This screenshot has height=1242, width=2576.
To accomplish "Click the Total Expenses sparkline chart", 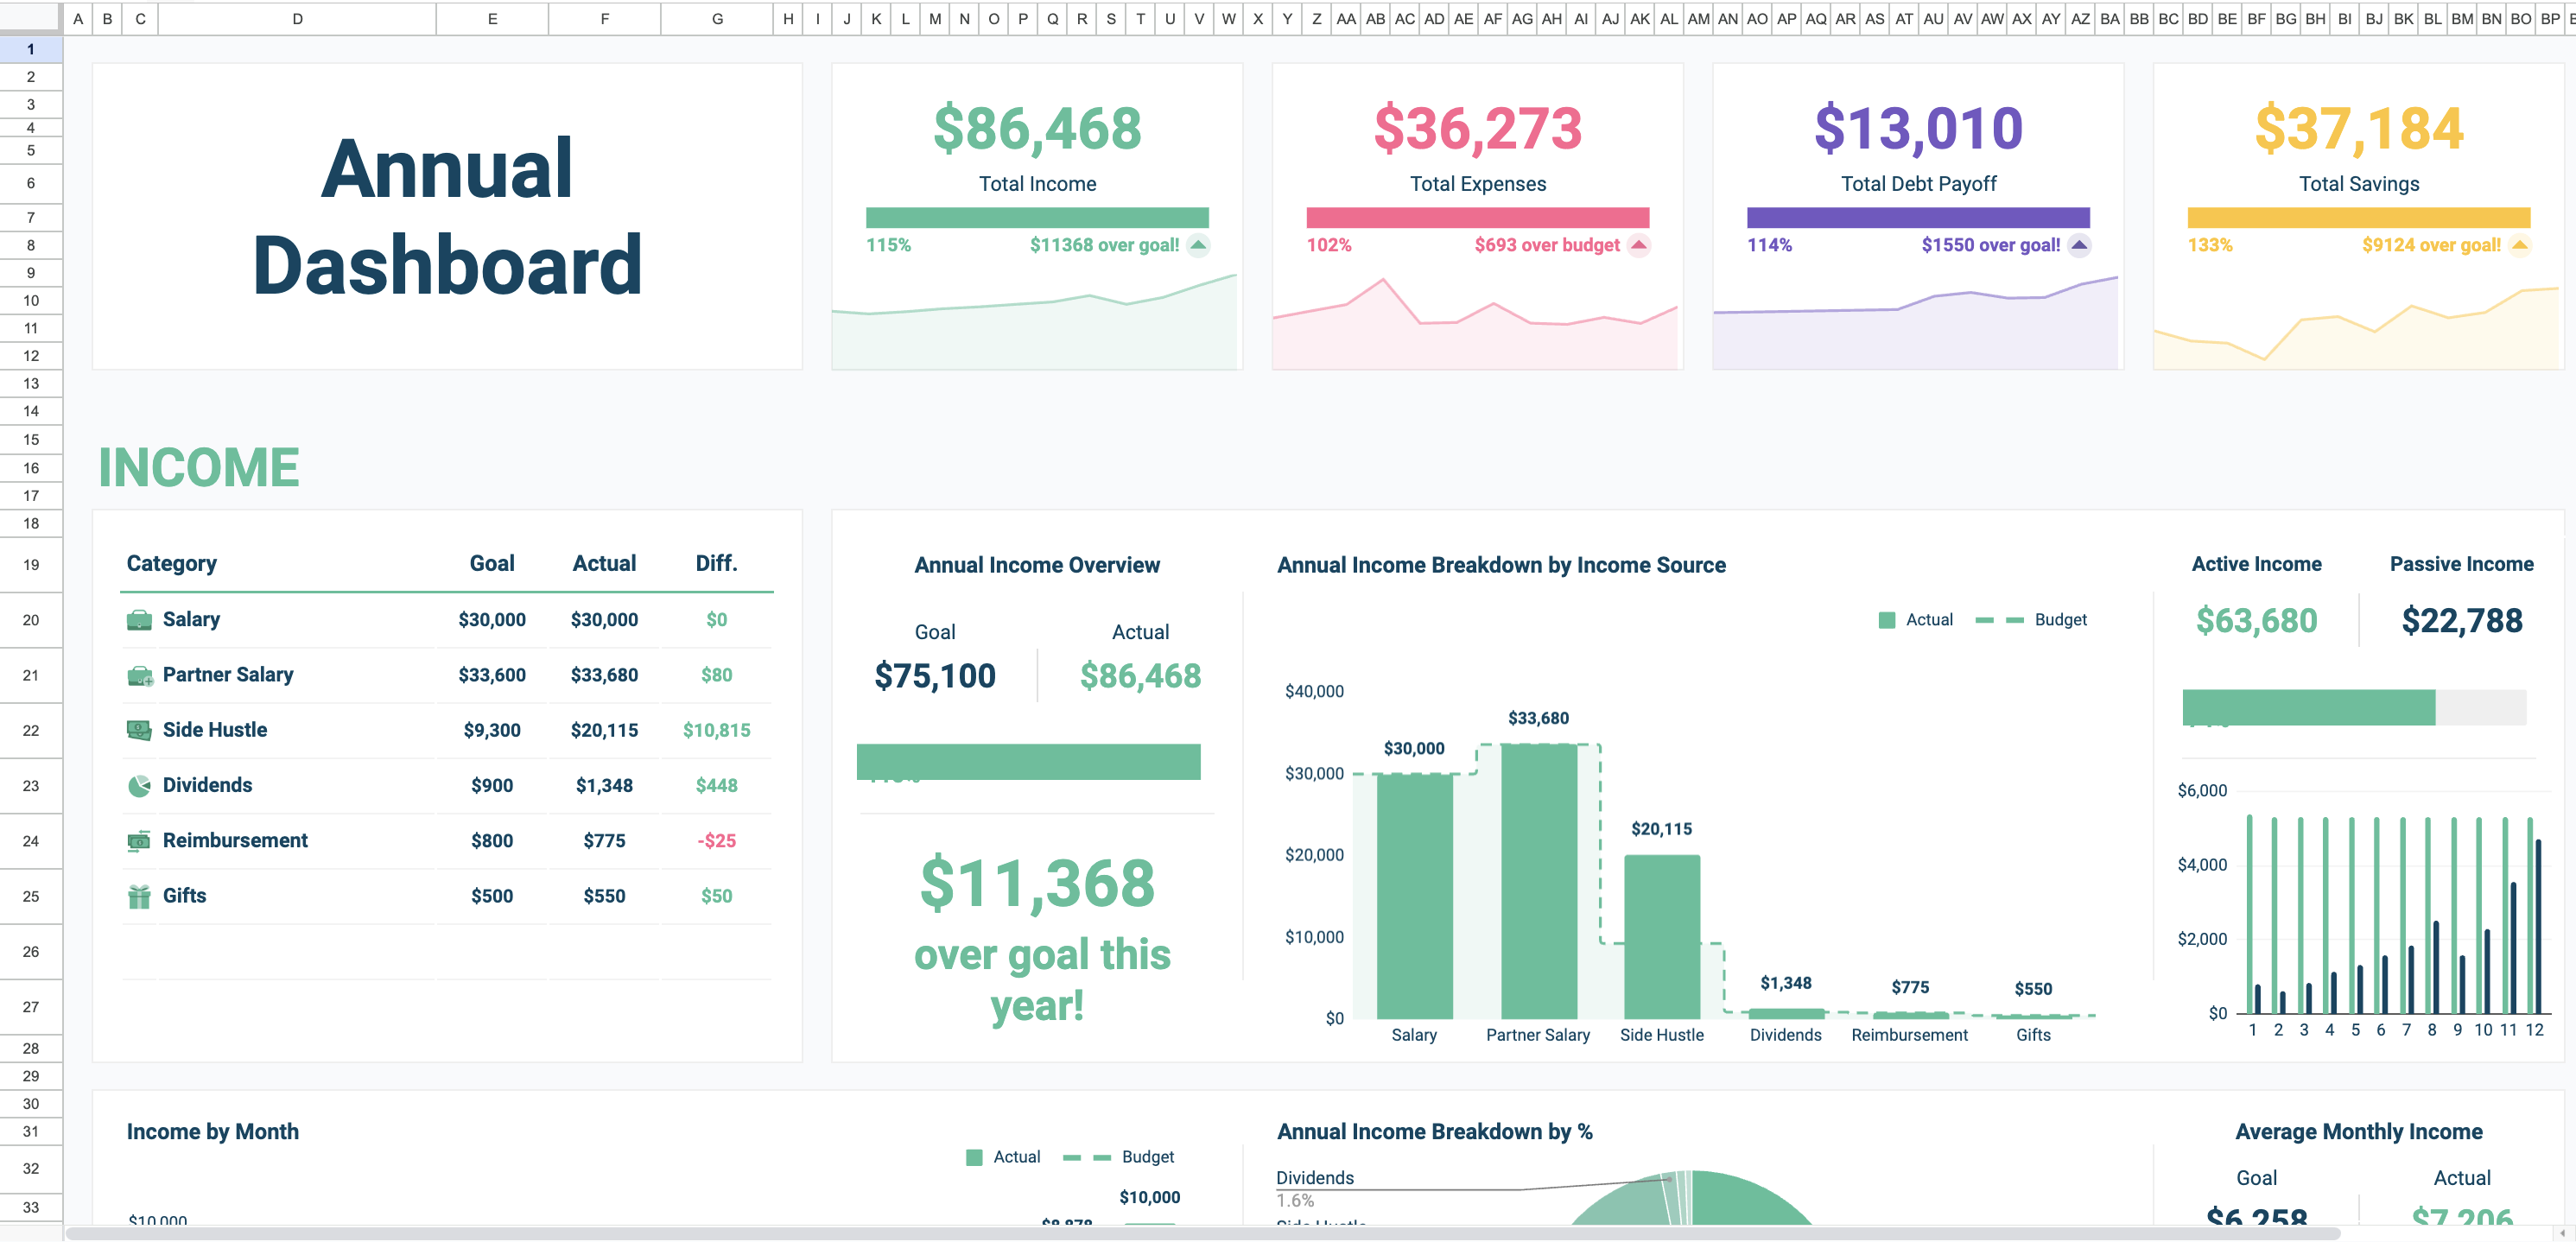I will click(1475, 323).
